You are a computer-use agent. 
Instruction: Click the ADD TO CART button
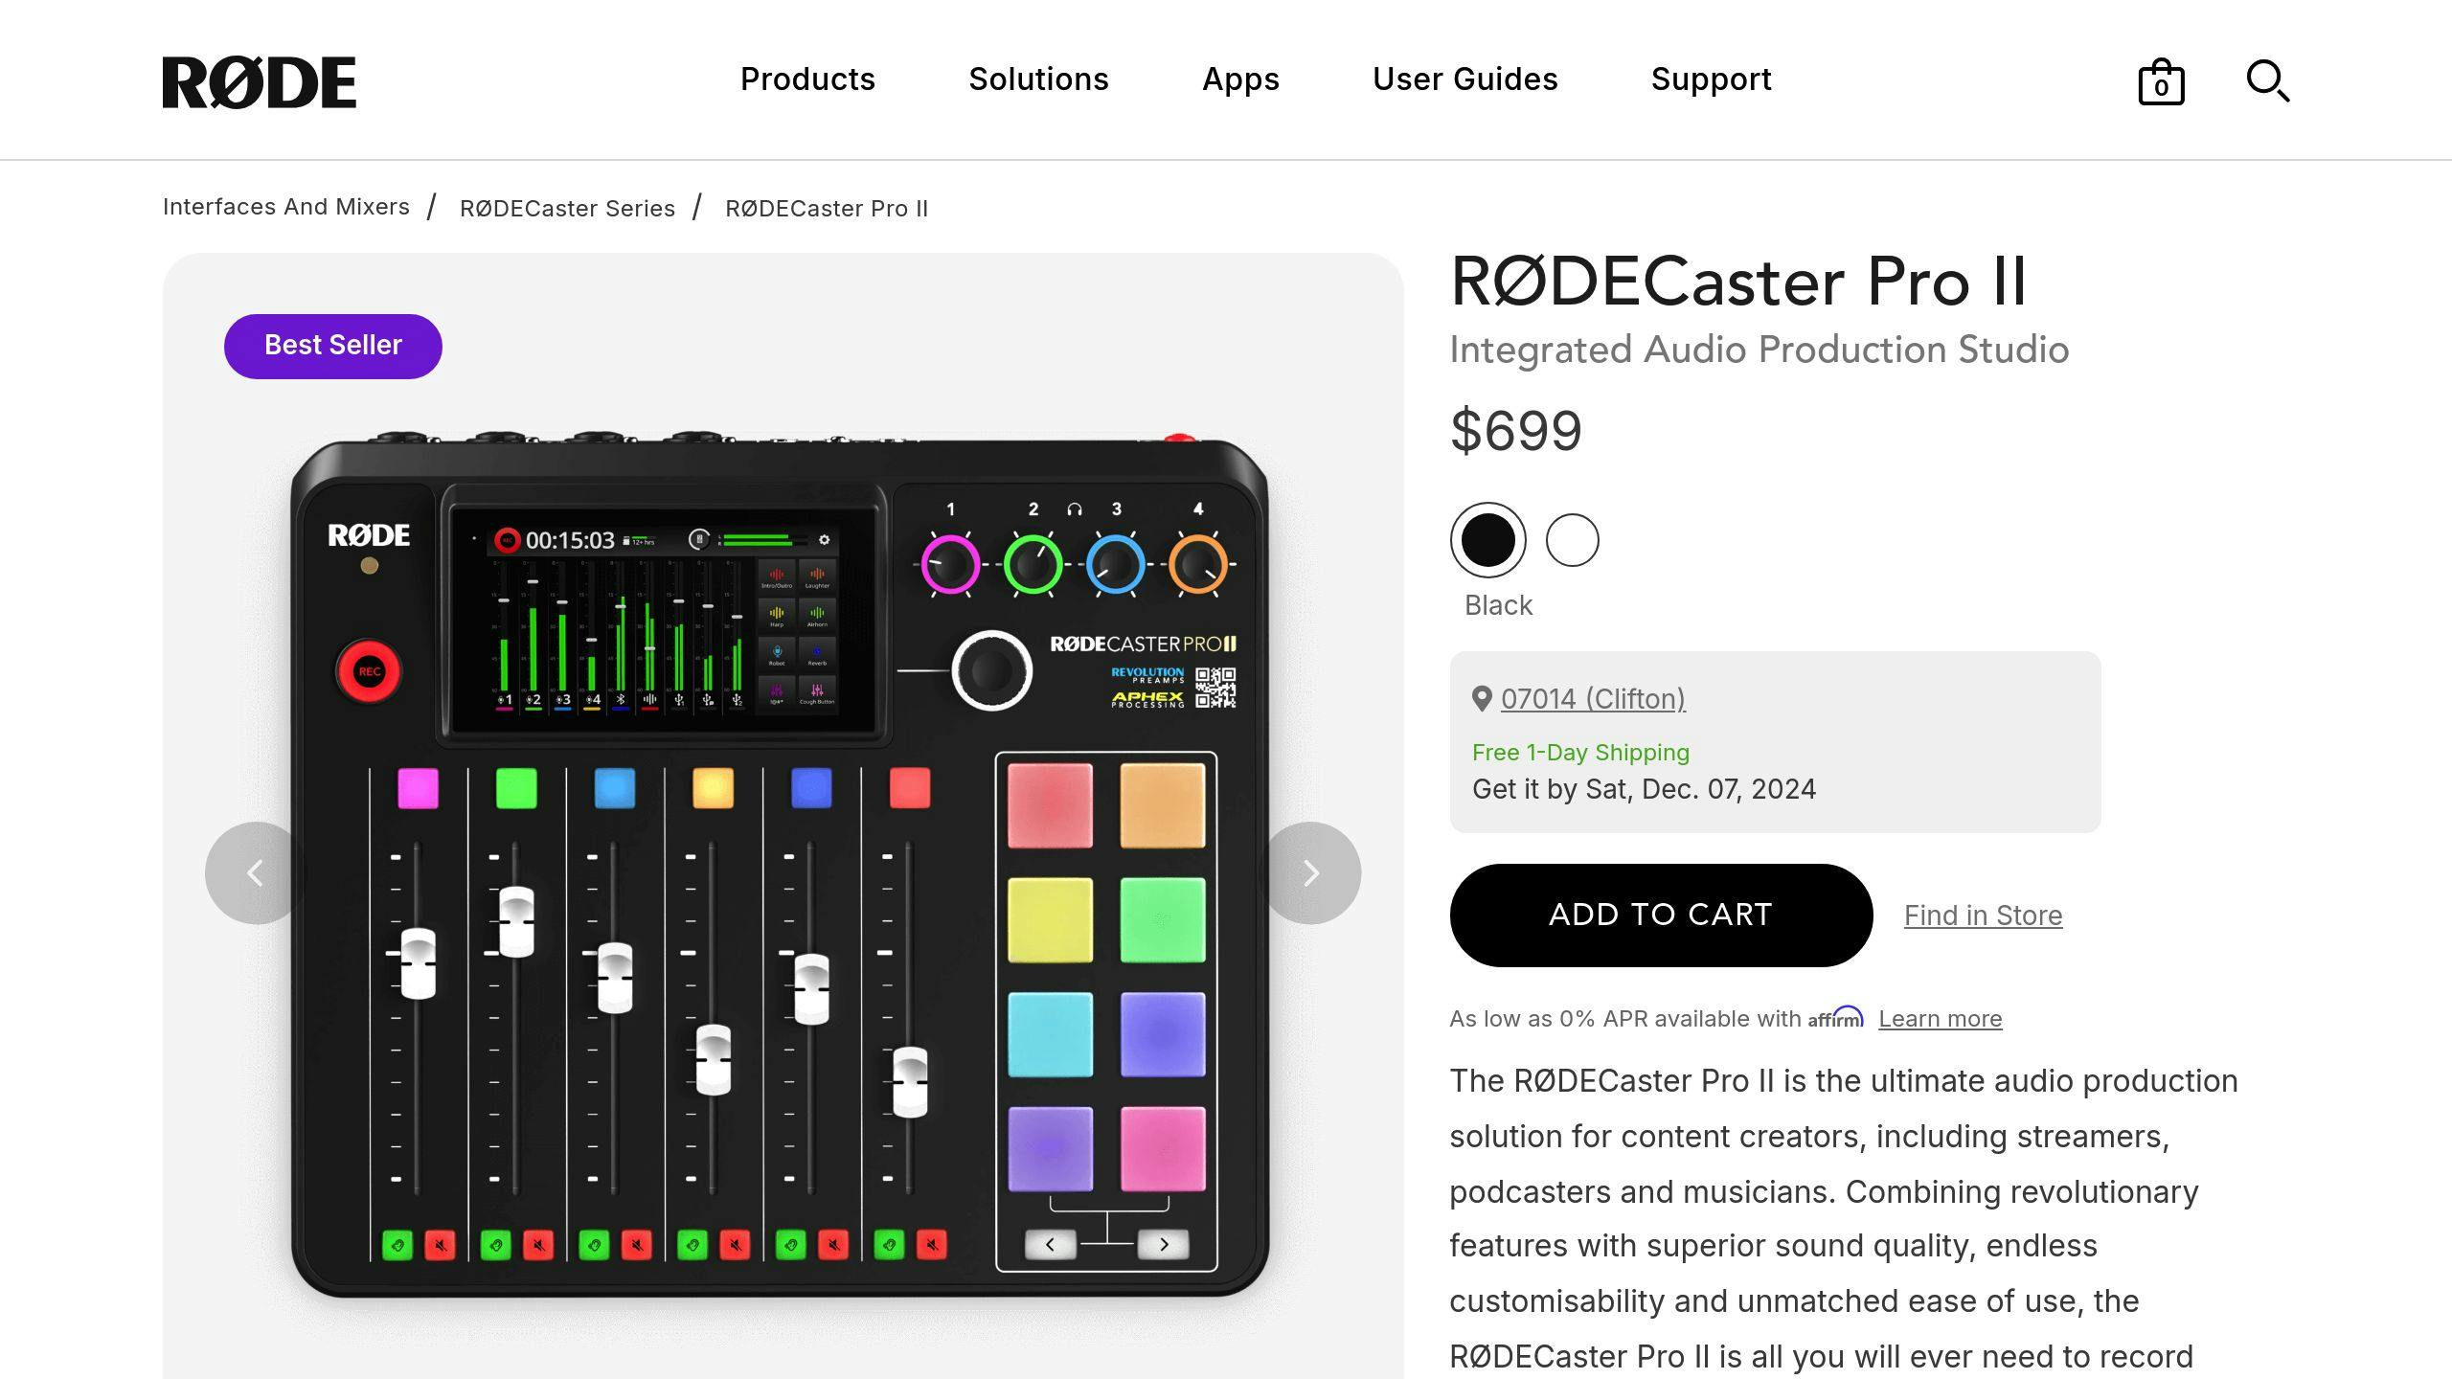1661,915
